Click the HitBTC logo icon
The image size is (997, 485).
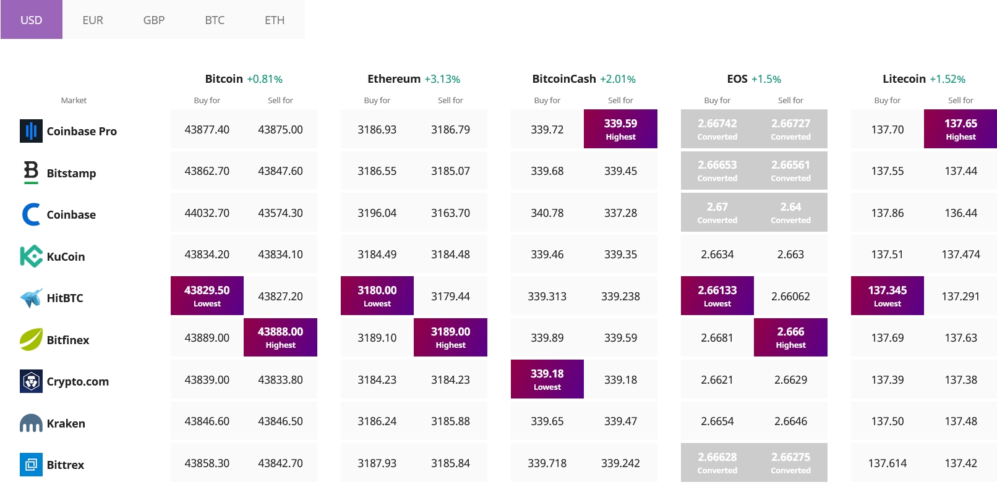coord(31,298)
